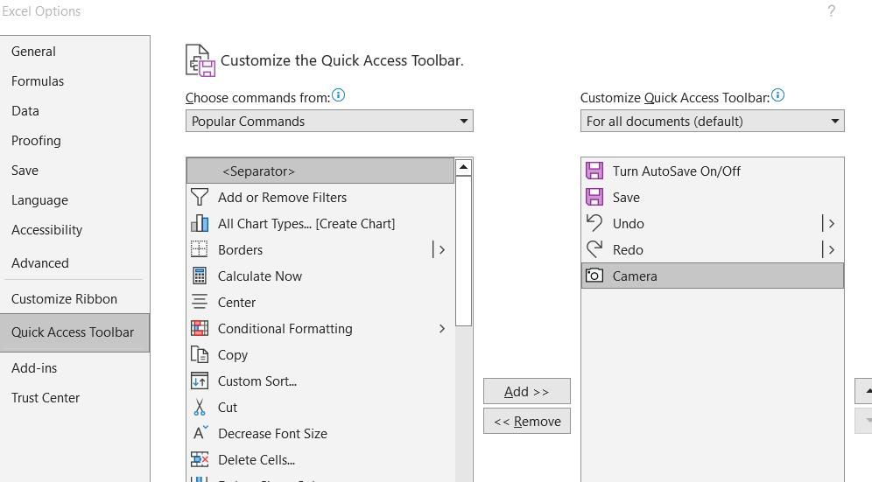Click the Add or Remove Filters funnel icon
This screenshot has width=872, height=482.
tap(200, 198)
